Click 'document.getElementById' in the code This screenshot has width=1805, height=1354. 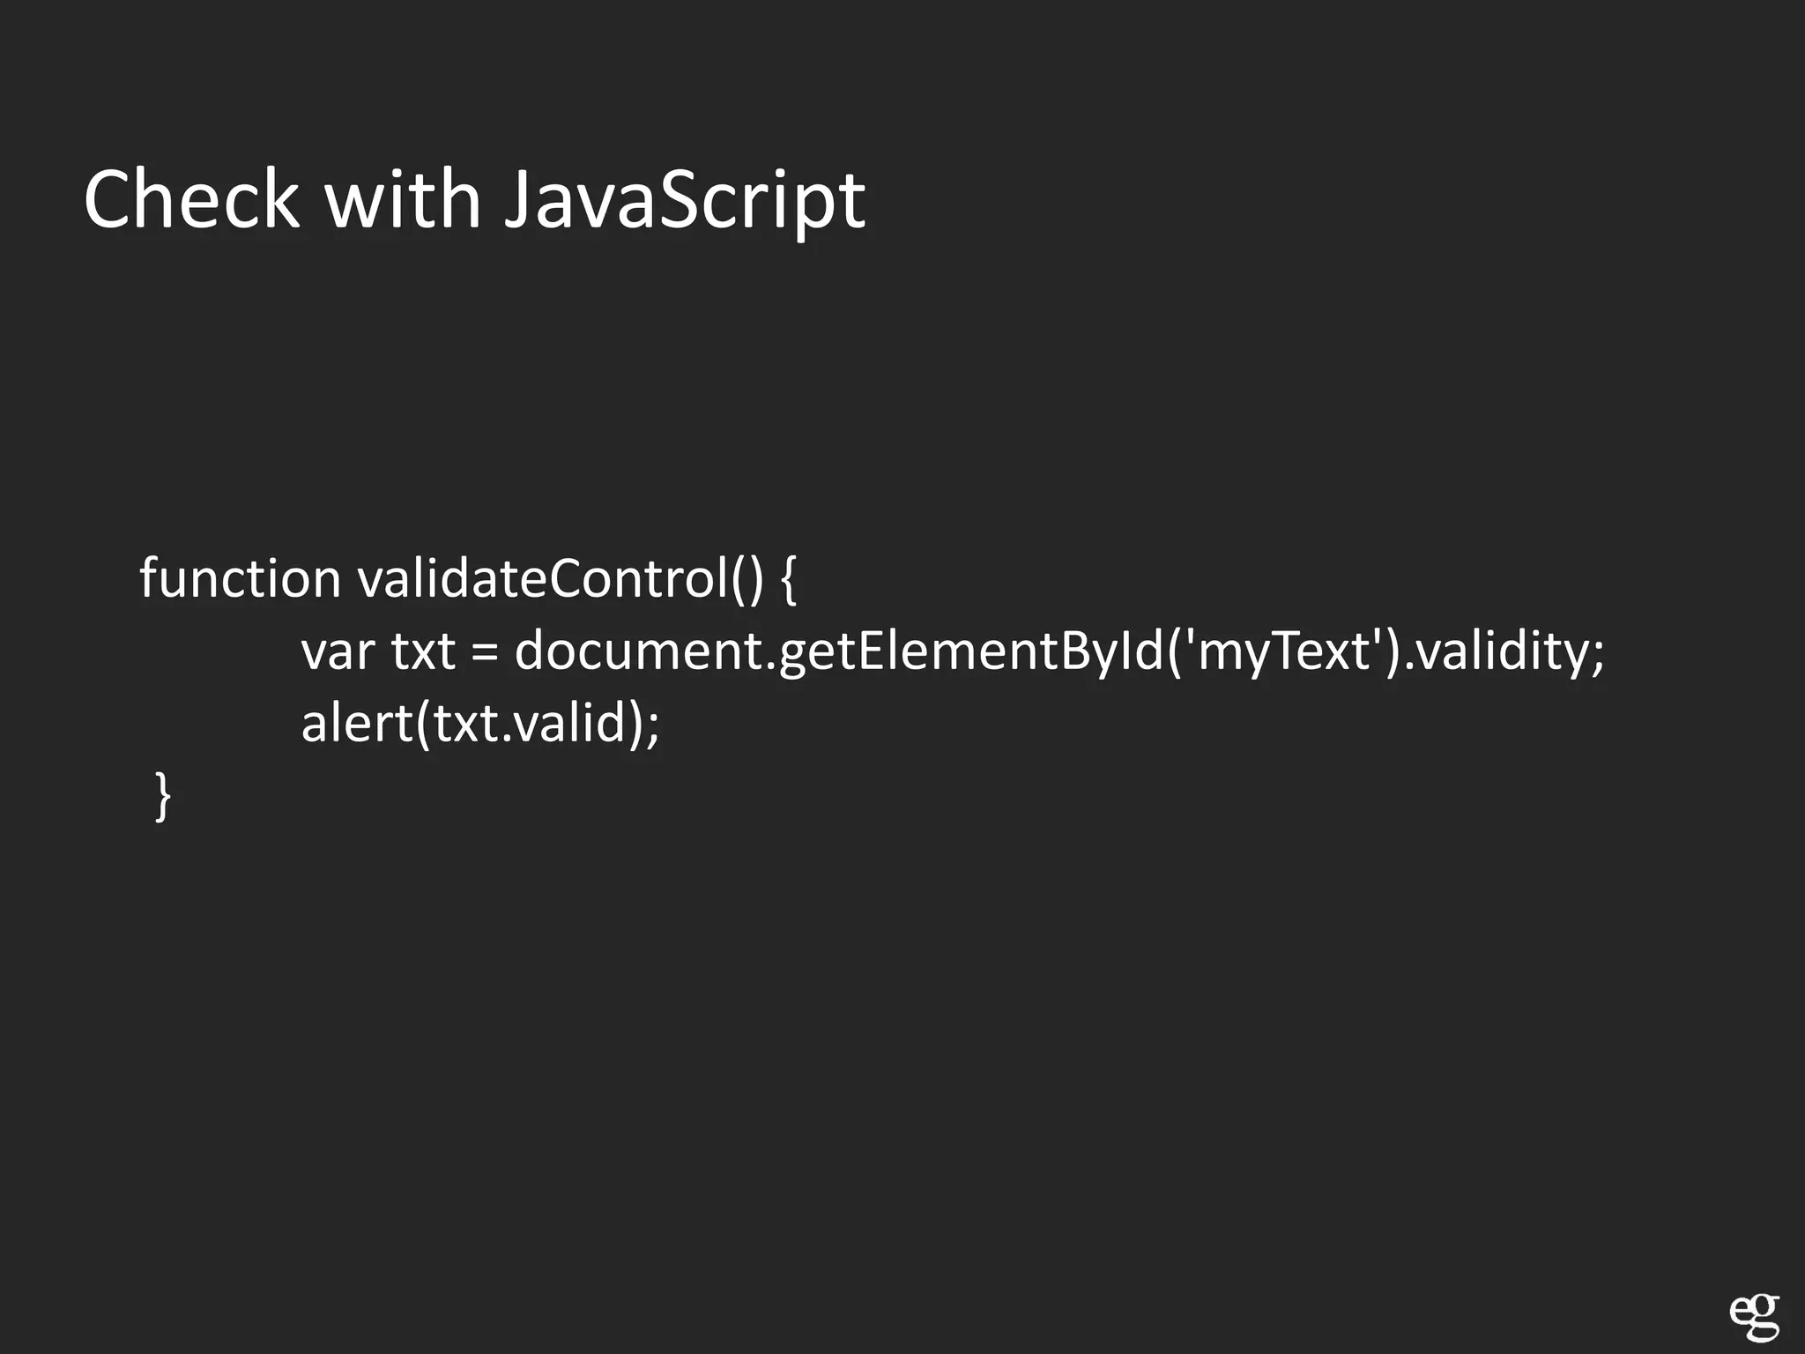coord(839,651)
